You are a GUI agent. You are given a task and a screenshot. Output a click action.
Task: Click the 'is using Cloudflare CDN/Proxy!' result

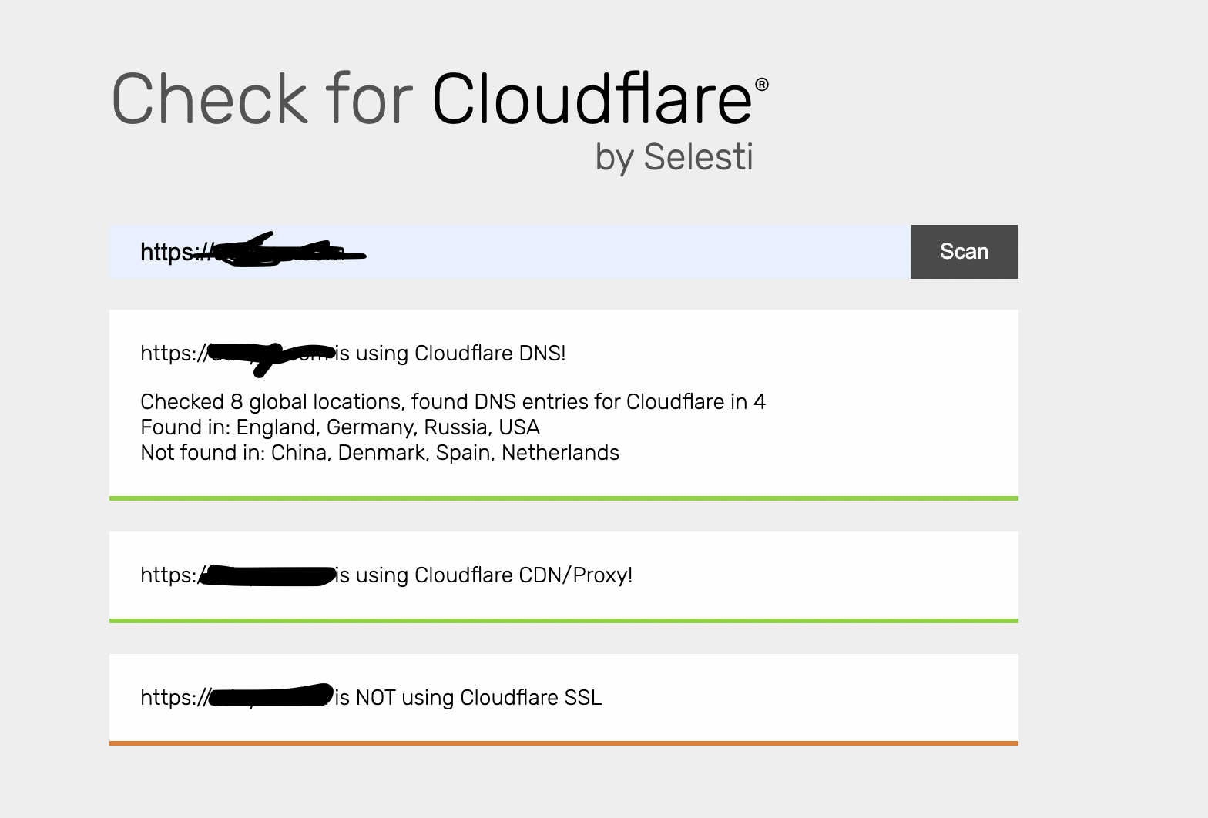pyautogui.click(x=484, y=575)
